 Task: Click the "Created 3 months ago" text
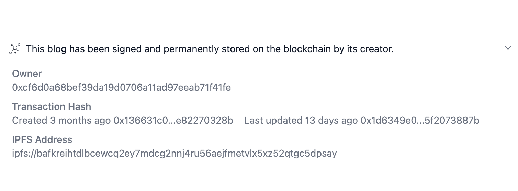61,121
